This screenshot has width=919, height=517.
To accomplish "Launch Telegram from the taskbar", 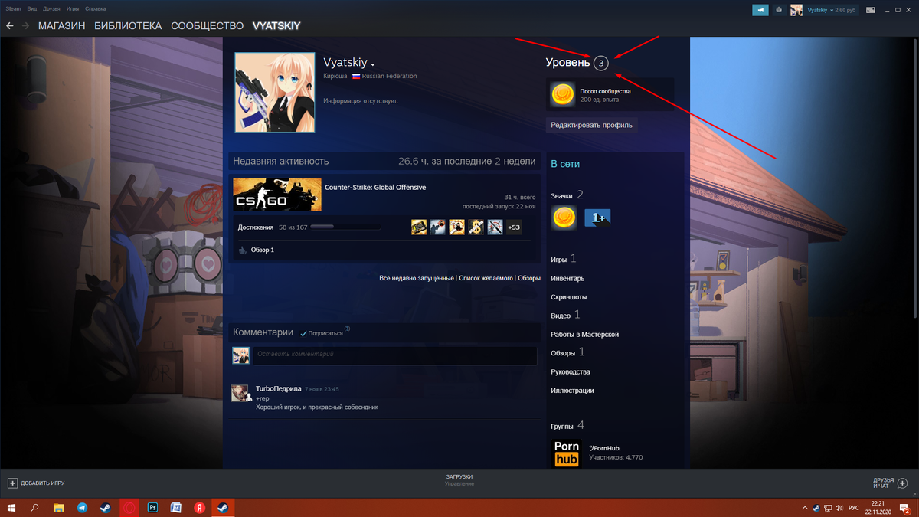I will point(82,508).
